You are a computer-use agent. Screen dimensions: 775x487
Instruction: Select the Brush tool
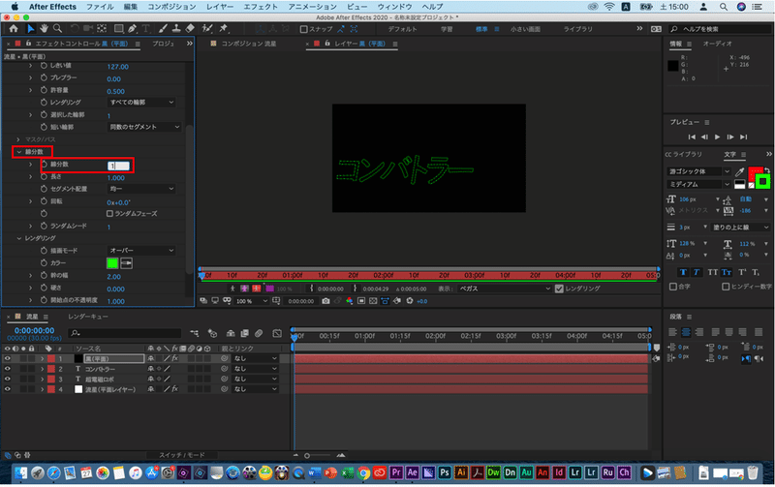point(163,29)
